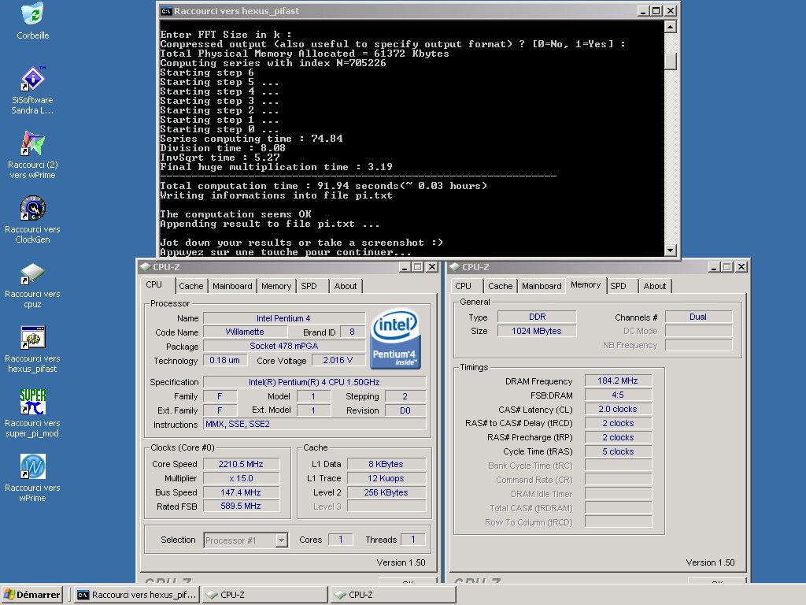The width and height of the screenshot is (806, 605).
Task: Click the memory Type DDR field
Action: 537,317
